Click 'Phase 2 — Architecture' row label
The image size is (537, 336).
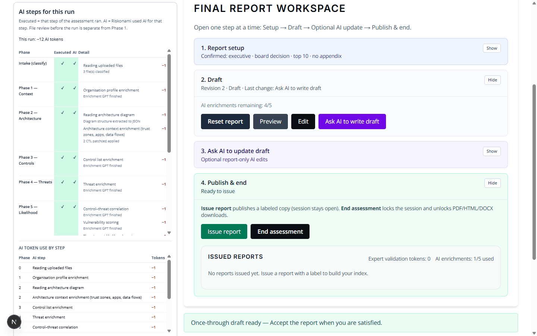pos(30,116)
